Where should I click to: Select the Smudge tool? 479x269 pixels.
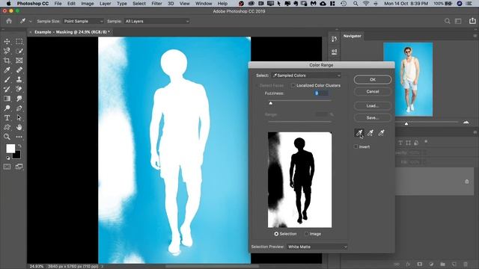point(19,99)
